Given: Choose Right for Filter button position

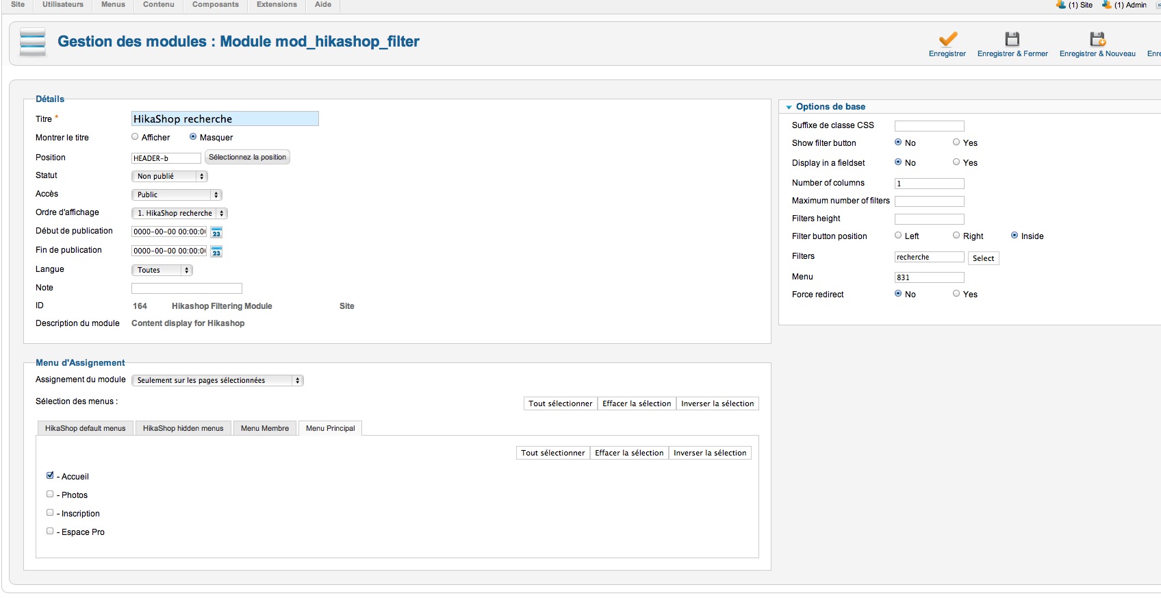Looking at the screenshot, I should [x=956, y=236].
